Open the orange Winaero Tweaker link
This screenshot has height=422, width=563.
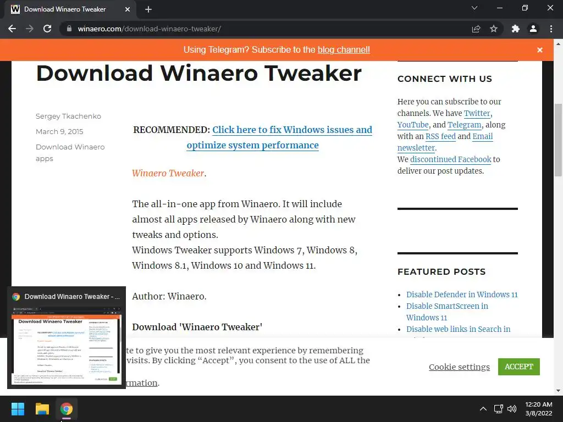168,173
